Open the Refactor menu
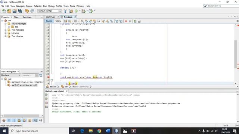The width and height of the screenshot is (239, 134). 38,6
